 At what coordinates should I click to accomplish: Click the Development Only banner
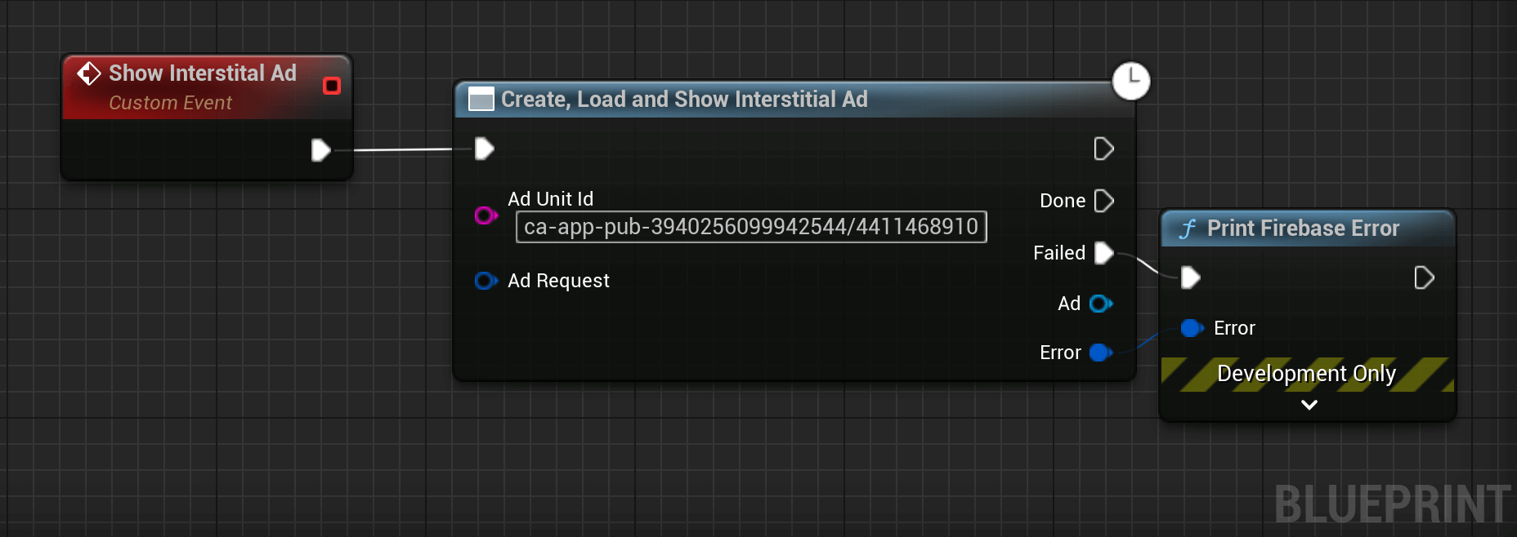1308,374
